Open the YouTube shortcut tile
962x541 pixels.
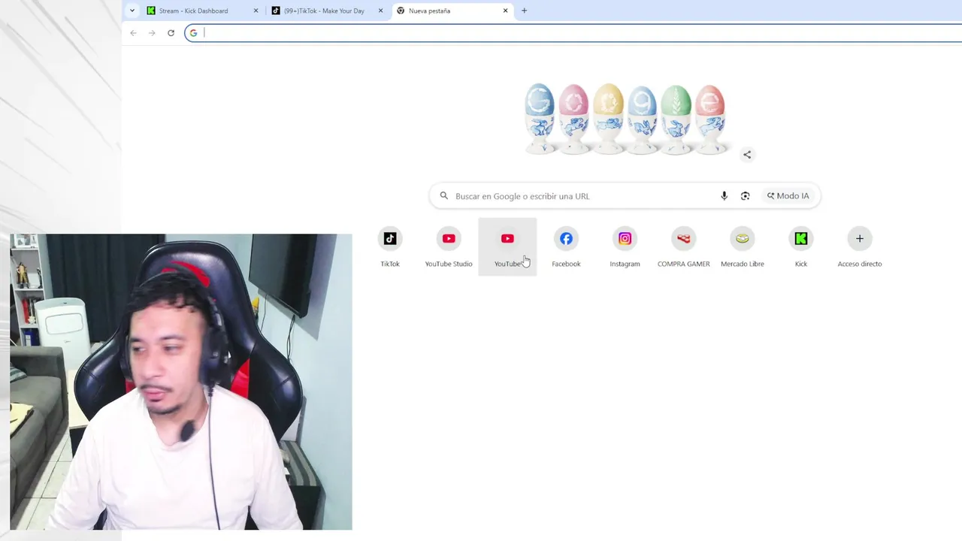click(x=507, y=246)
